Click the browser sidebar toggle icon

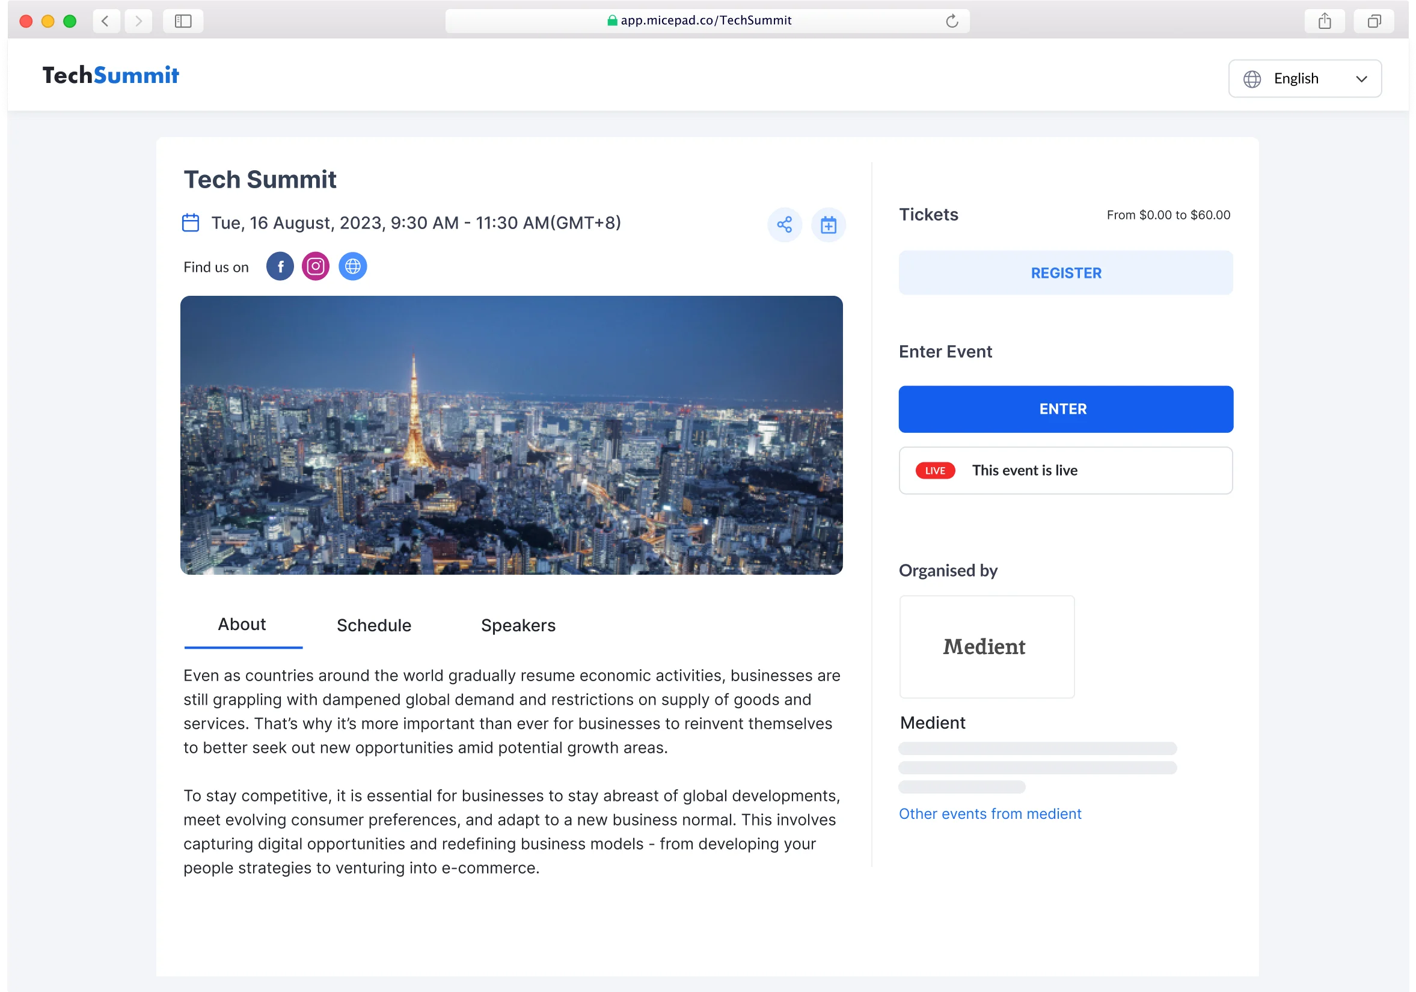pos(183,21)
